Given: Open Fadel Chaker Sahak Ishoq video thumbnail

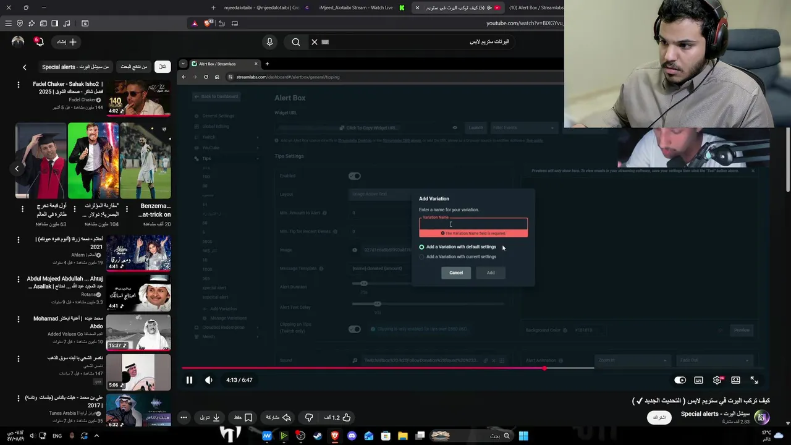Looking at the screenshot, I should pyautogui.click(x=138, y=98).
